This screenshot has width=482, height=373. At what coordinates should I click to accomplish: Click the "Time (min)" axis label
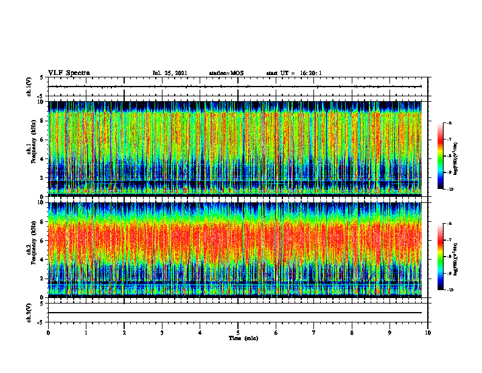pyautogui.click(x=243, y=338)
